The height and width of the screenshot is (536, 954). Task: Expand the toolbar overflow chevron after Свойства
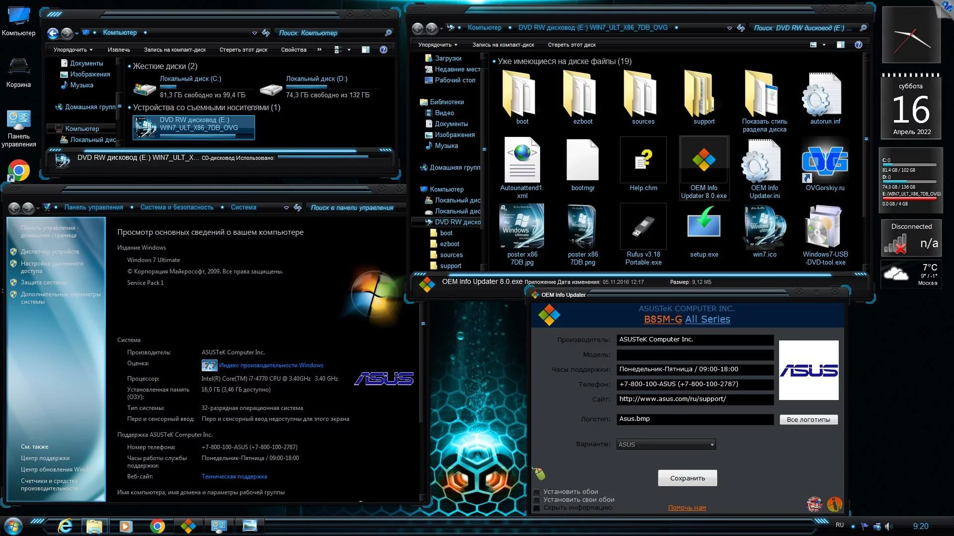(319, 50)
